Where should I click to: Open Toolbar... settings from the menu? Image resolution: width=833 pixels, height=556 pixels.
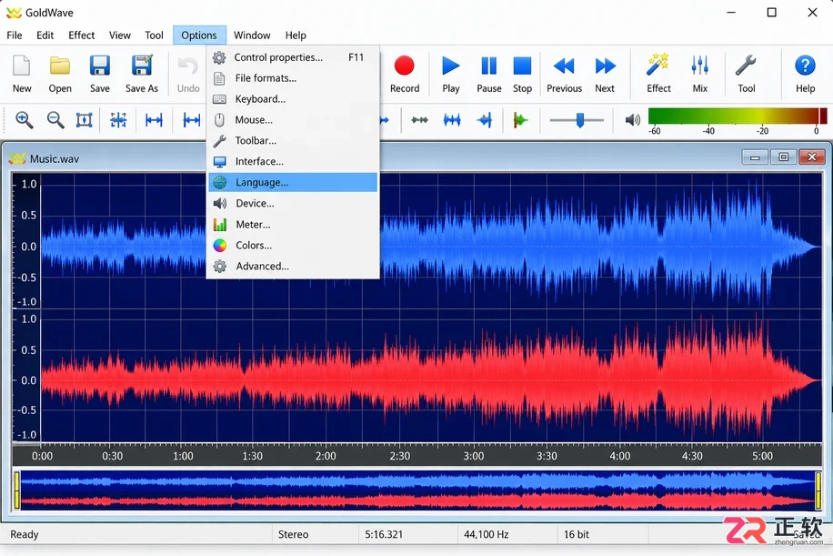pyautogui.click(x=293, y=140)
